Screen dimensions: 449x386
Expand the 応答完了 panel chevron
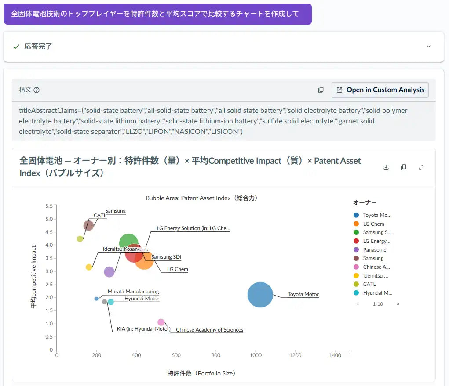click(428, 46)
